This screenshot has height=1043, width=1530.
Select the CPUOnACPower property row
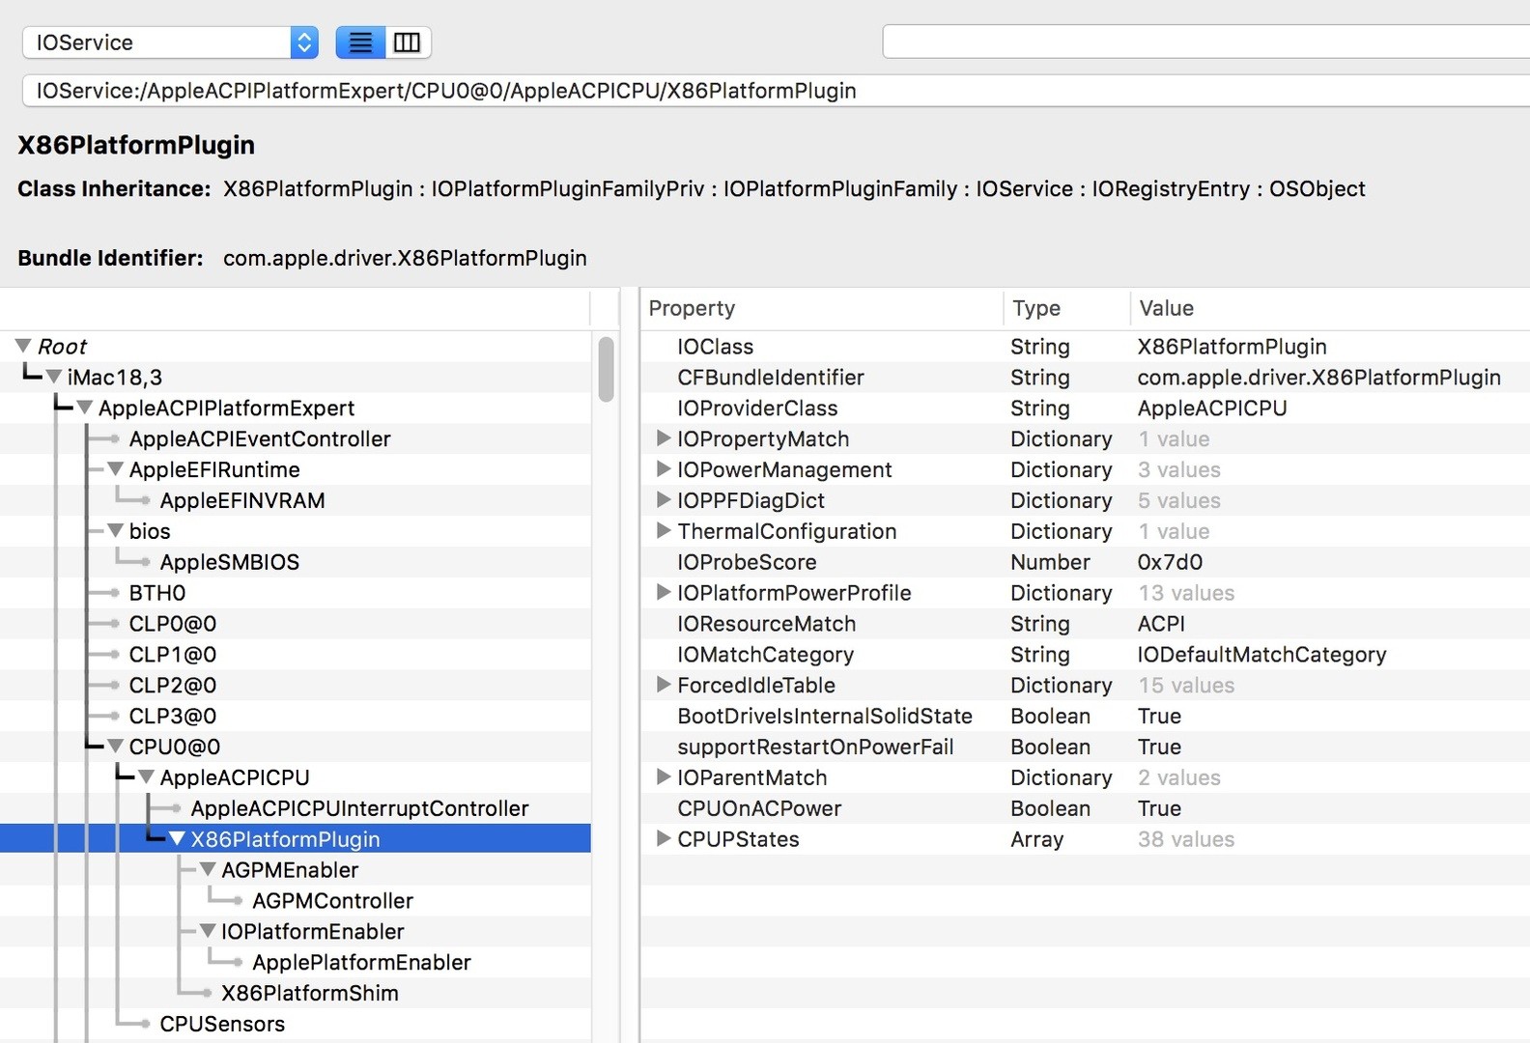pos(1086,808)
